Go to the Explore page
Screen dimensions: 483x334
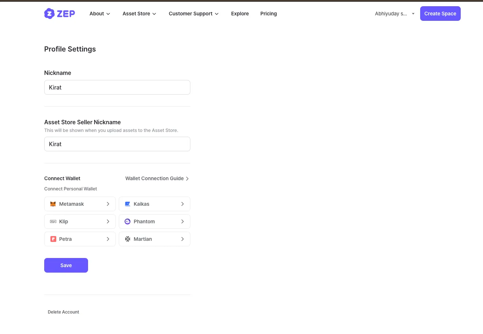(240, 14)
